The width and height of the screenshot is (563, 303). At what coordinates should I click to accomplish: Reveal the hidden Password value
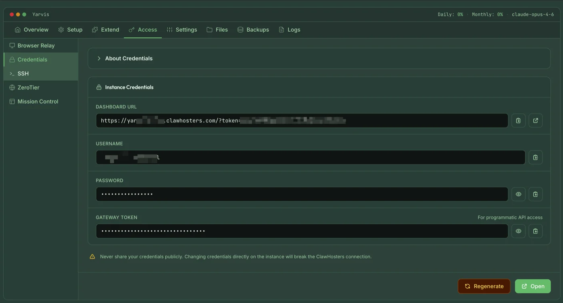pos(518,194)
